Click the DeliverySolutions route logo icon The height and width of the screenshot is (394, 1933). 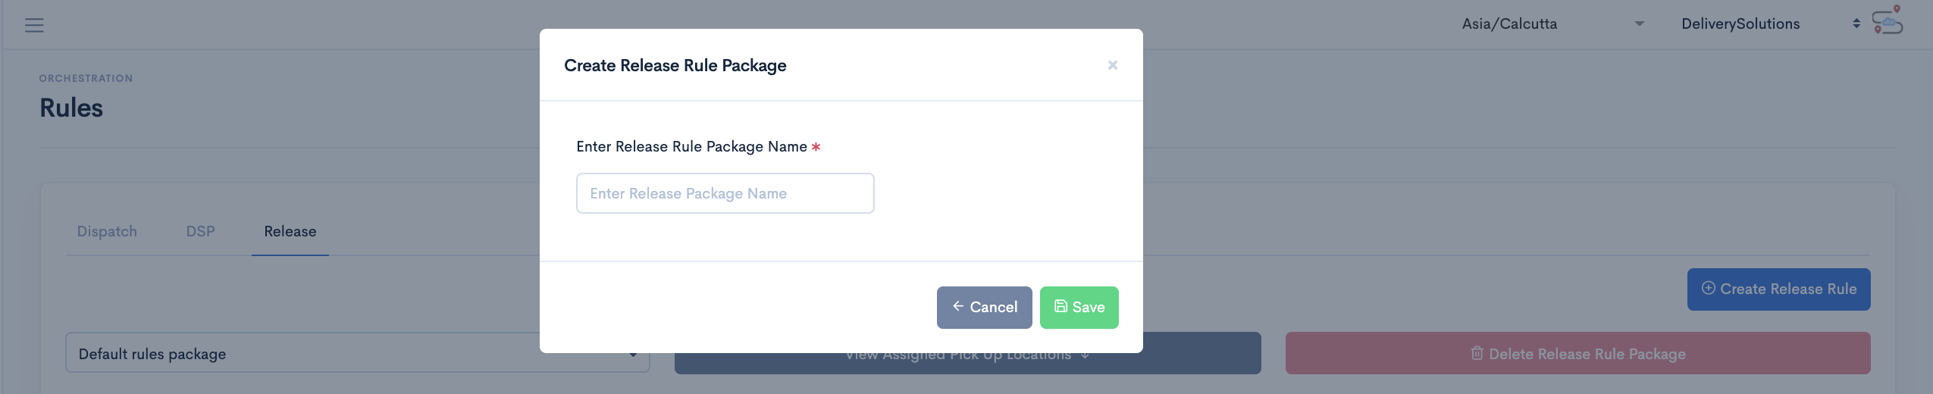pyautogui.click(x=1888, y=20)
